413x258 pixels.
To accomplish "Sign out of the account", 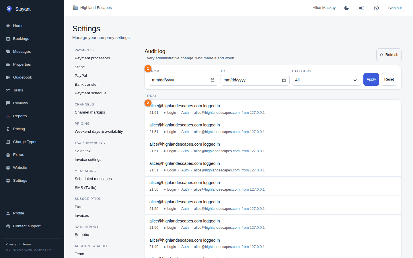I will 395,8.
